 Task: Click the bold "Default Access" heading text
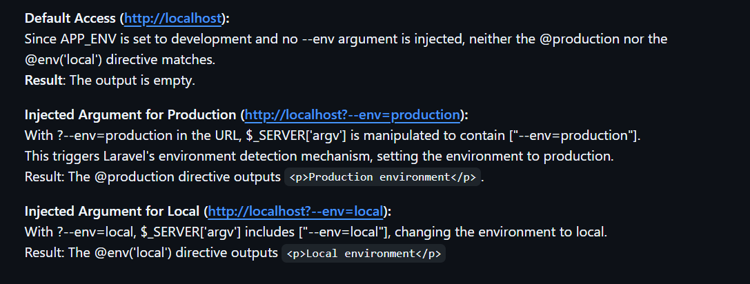pyautogui.click(x=70, y=19)
